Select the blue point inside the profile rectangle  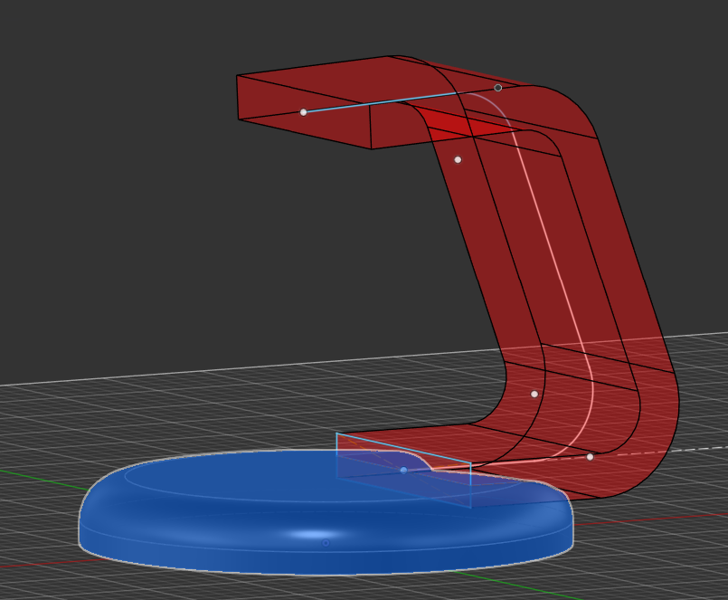click(403, 470)
